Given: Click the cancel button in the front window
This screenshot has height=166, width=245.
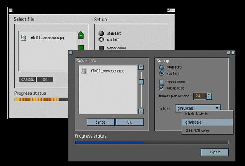Looking at the screenshot, I should 101,122.
